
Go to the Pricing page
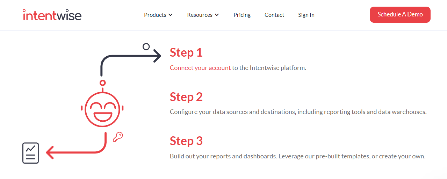pos(242,15)
